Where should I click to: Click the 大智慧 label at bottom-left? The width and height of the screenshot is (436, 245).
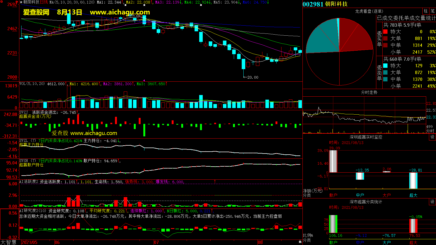[8, 242]
